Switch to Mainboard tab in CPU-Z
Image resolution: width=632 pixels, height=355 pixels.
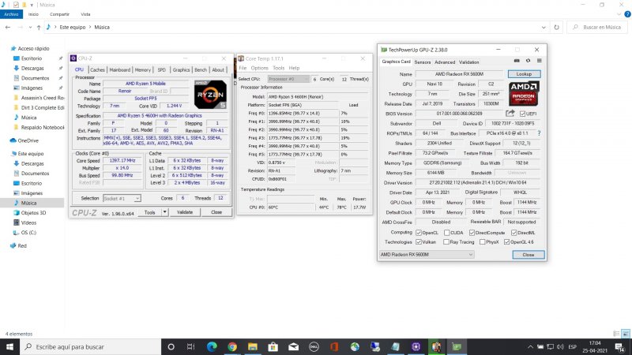pyautogui.click(x=120, y=70)
